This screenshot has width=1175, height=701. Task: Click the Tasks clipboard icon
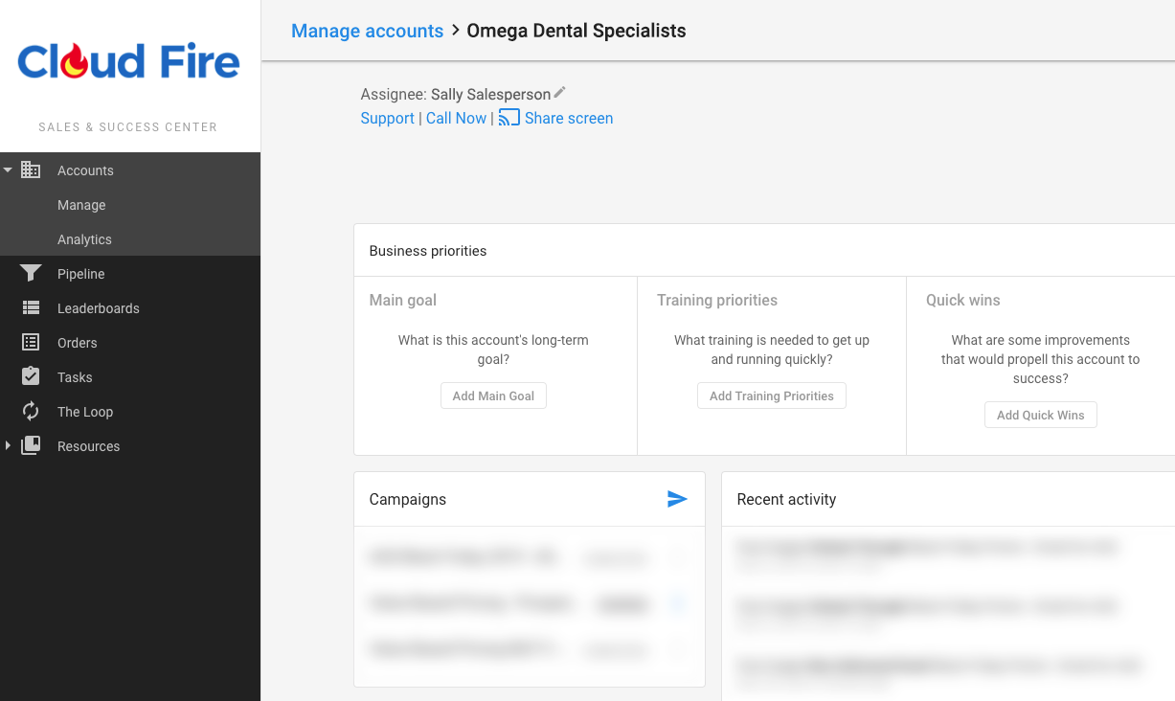click(x=31, y=377)
